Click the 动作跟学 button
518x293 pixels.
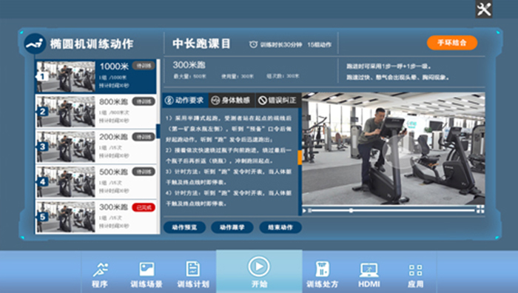(232, 227)
